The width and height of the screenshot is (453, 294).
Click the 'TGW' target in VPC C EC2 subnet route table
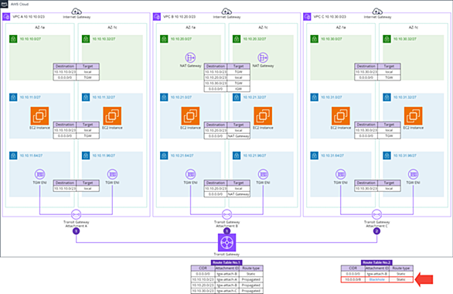point(389,136)
